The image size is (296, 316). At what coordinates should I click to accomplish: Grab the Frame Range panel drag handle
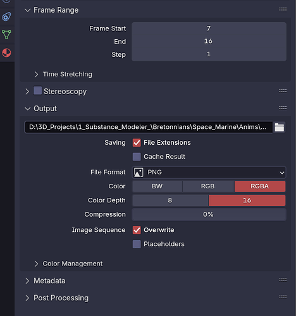click(283, 9)
